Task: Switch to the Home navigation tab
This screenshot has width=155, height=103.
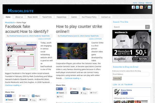Action: 8,17
